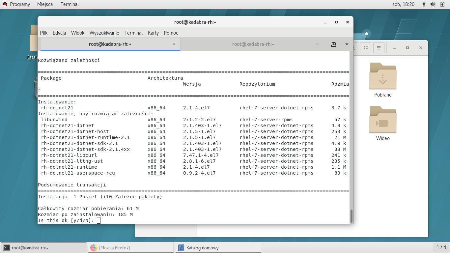Click the size value '1.1 M'
Image resolution: width=450 pixels, height=253 pixels.
coord(339,167)
